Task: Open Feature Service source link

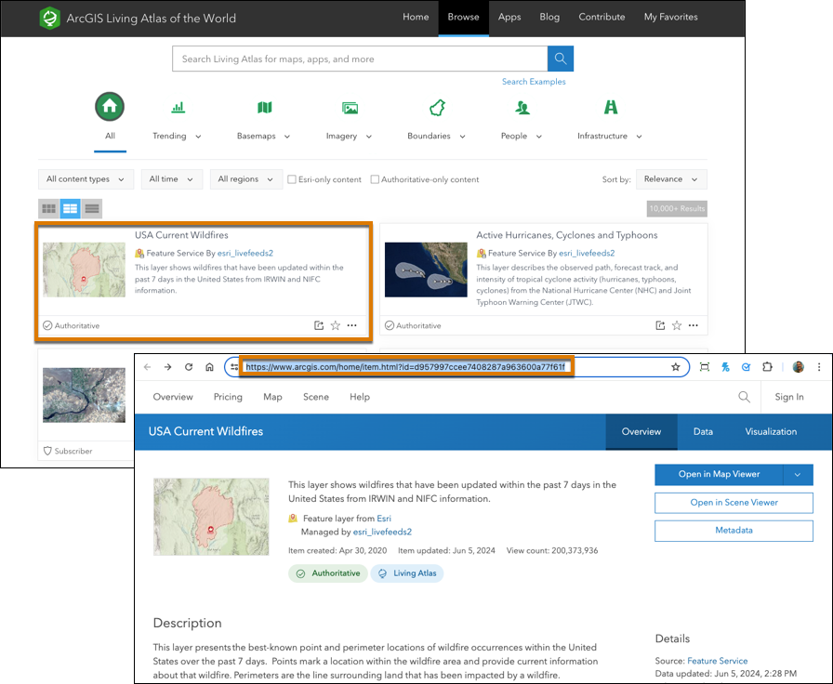Action: click(x=717, y=661)
